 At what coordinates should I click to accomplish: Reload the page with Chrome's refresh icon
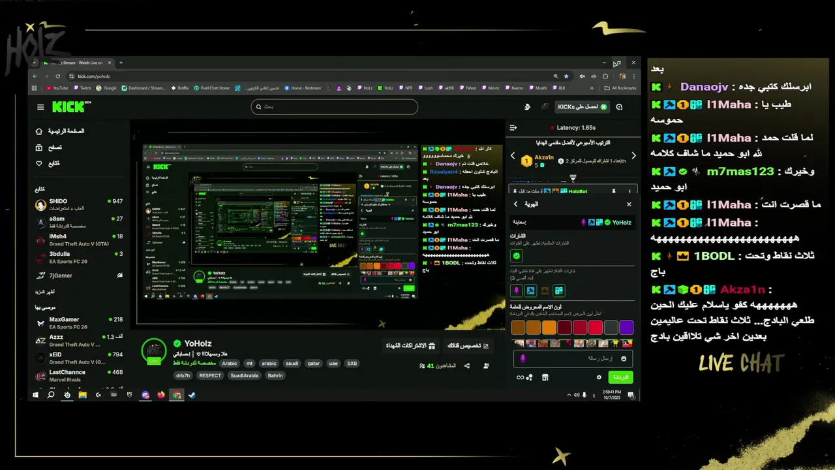58,76
